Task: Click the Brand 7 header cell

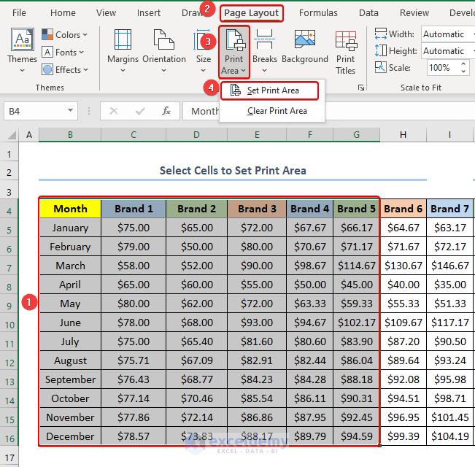Action: tap(449, 209)
